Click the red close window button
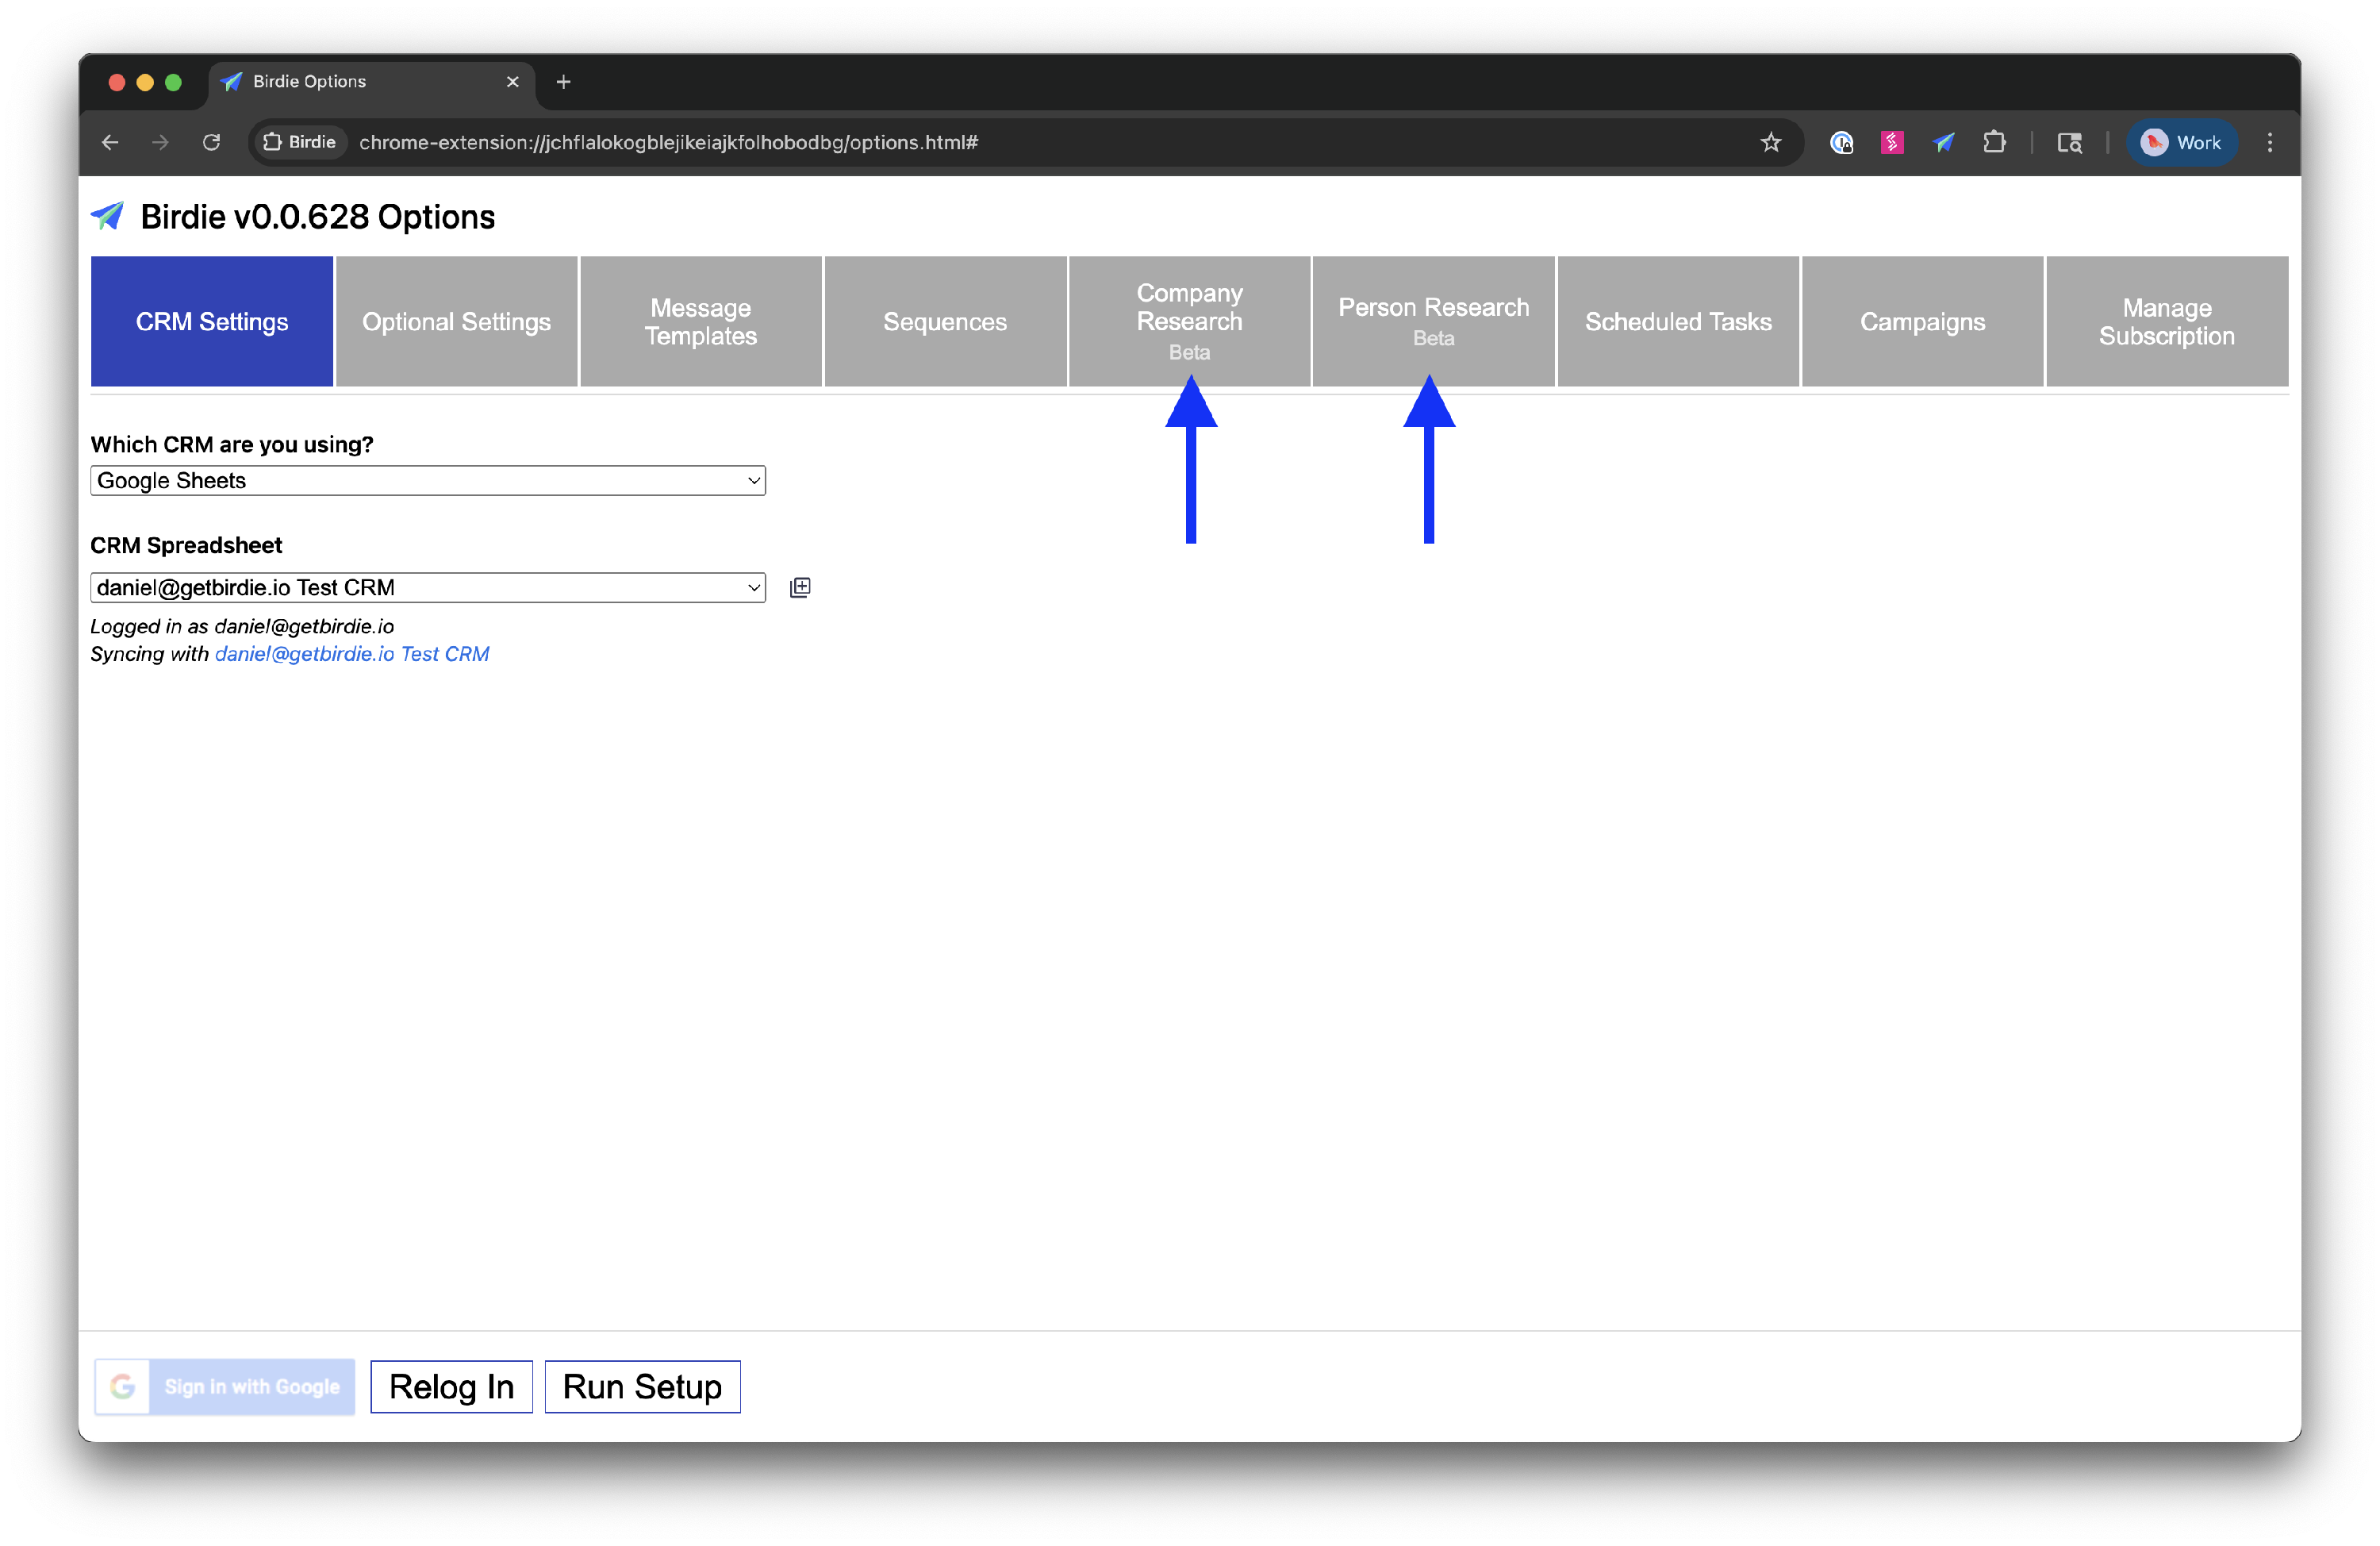Viewport: 2380px width, 1546px height. [x=117, y=82]
